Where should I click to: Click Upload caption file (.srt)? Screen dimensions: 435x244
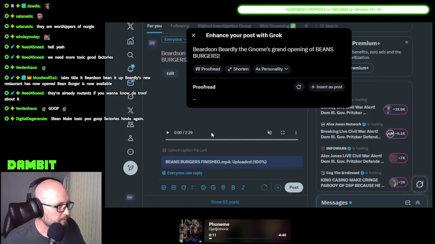click(x=185, y=150)
